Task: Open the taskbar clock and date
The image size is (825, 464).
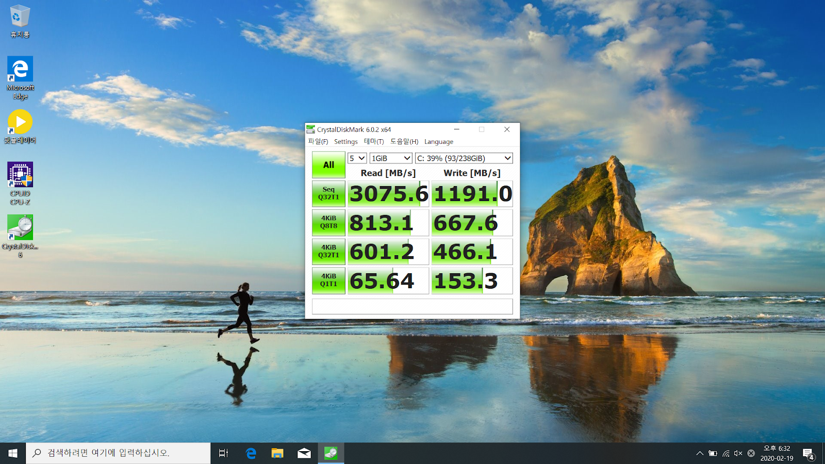Action: [777, 453]
